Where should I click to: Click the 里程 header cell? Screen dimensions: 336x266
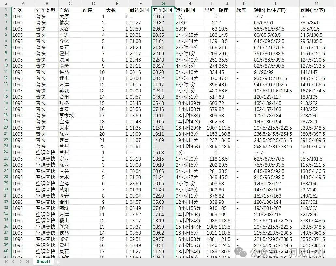[211, 10]
